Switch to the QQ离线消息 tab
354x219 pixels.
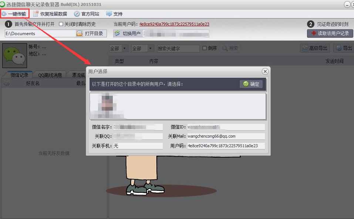click(50, 75)
